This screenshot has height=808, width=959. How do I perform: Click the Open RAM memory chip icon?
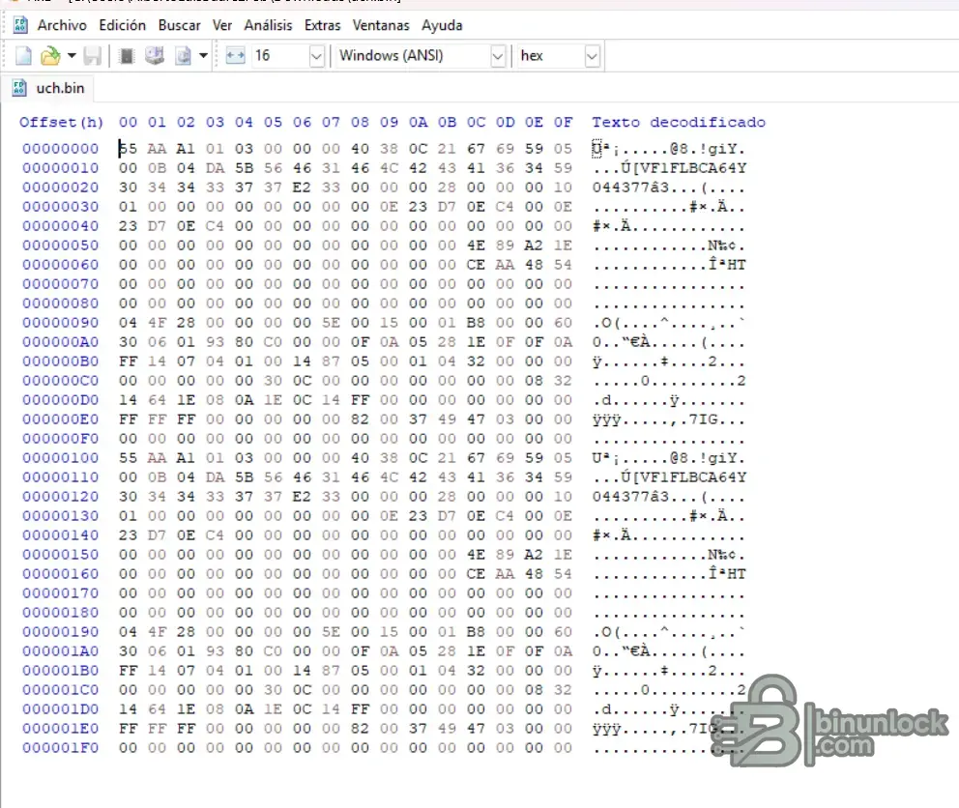click(x=126, y=56)
